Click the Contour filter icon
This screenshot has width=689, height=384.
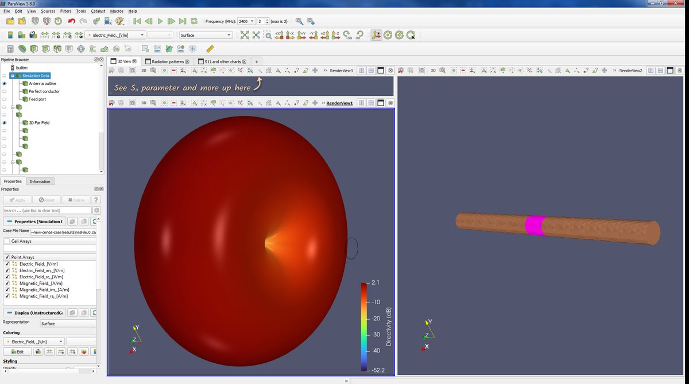pos(22,49)
